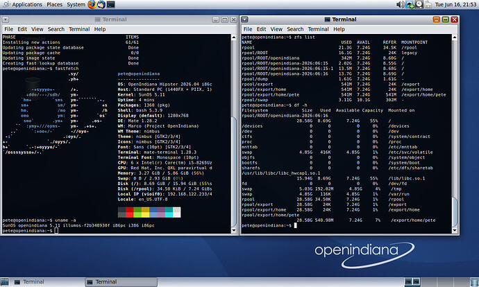Launch Firefox from the top panel
479x287 pixels.
click(92, 4)
